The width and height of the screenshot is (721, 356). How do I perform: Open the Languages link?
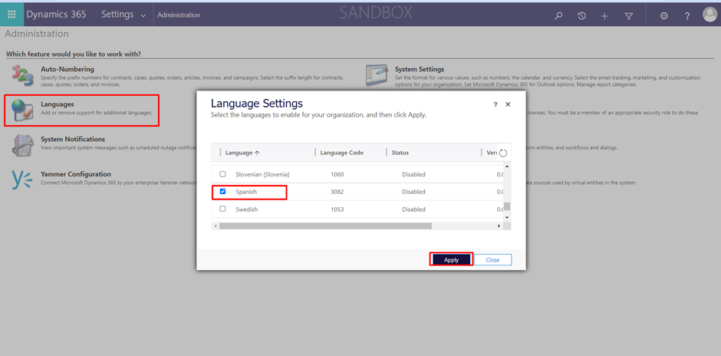tap(57, 104)
